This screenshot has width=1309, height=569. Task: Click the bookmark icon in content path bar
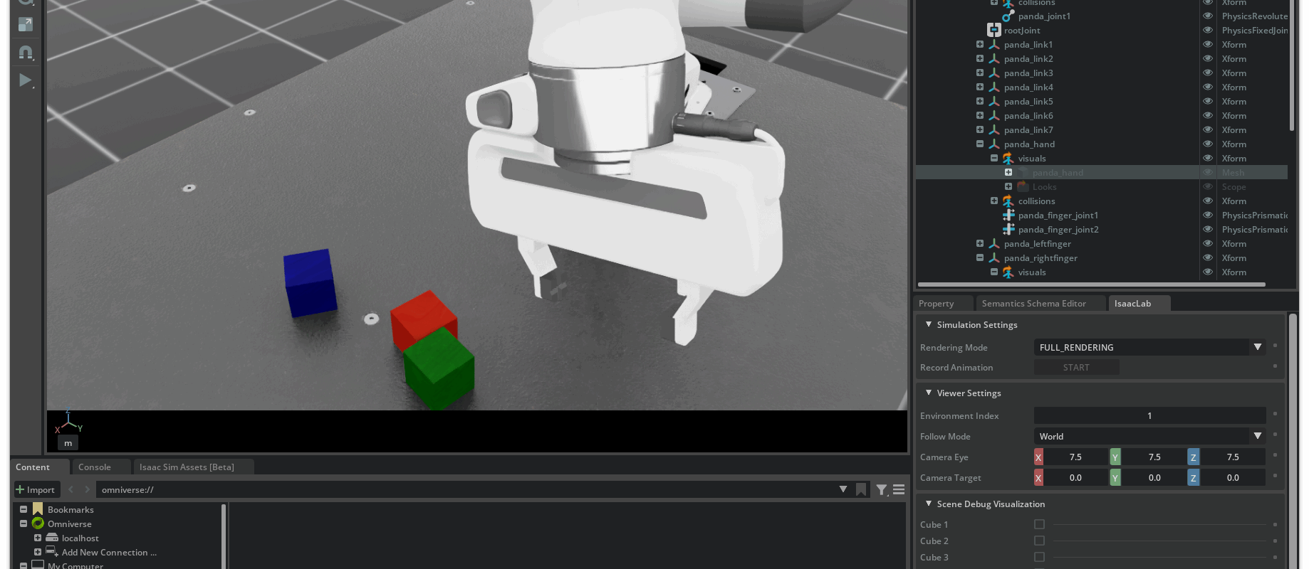point(861,489)
